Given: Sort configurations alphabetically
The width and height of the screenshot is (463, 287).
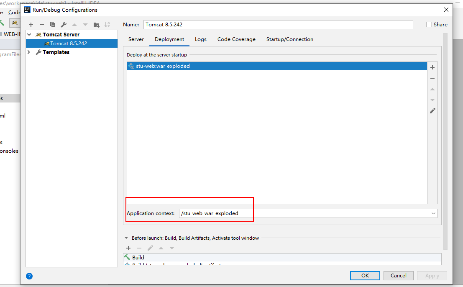Looking at the screenshot, I should click(107, 25).
